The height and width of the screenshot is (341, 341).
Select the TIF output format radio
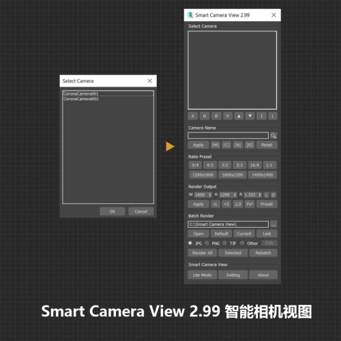[224, 243]
